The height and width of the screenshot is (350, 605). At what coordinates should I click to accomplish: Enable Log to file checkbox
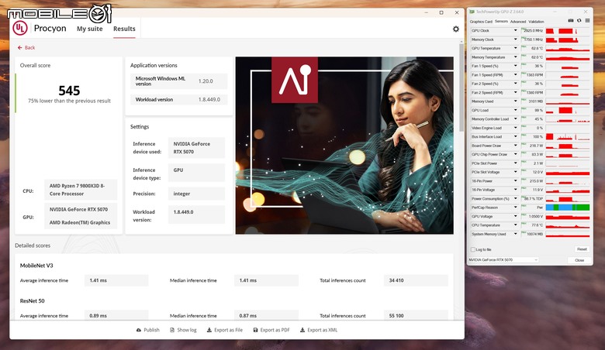click(473, 249)
